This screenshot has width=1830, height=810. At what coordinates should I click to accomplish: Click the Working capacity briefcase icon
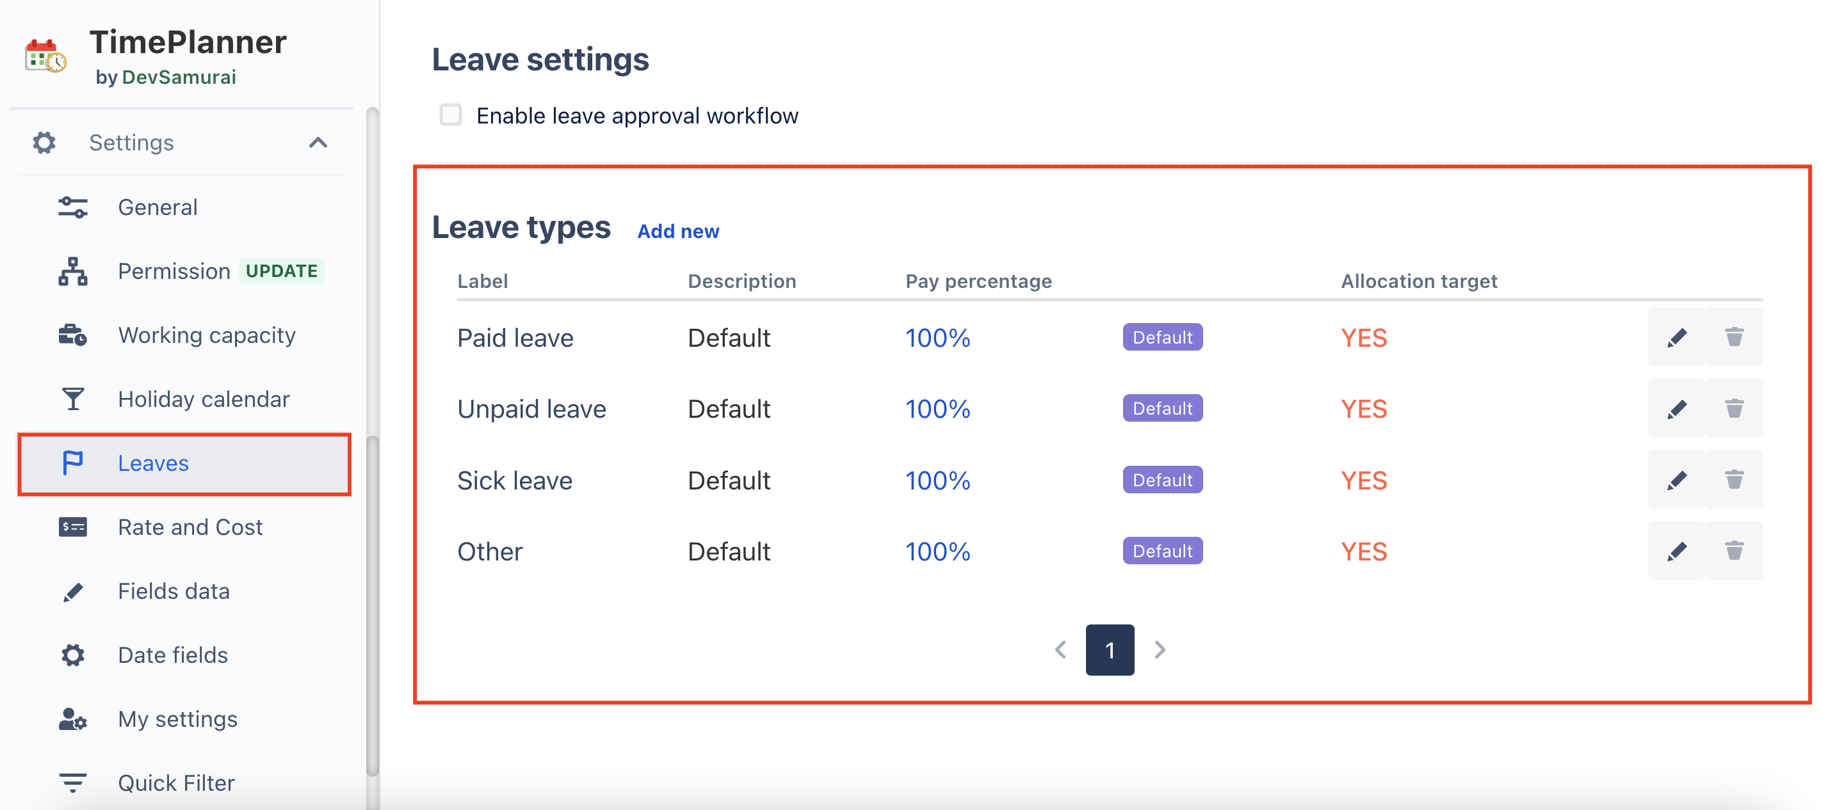[x=72, y=335]
